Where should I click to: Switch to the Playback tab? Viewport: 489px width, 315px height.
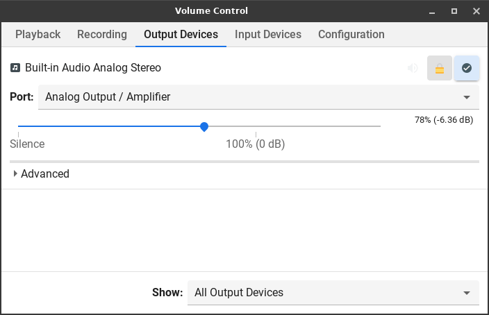click(38, 35)
